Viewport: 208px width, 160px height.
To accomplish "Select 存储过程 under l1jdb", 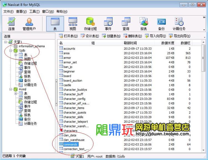I will (x=31, y=63).
